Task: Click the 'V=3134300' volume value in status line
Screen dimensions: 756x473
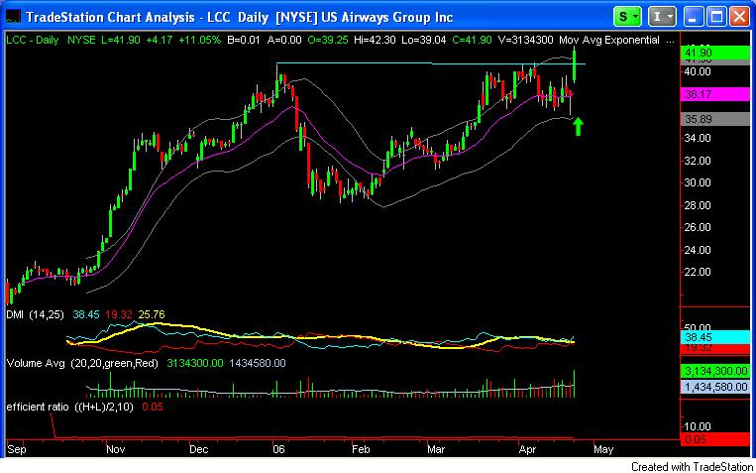Action: coord(526,40)
